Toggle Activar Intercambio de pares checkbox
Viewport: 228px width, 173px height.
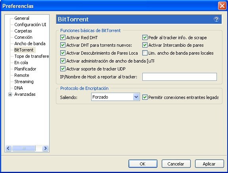(x=145, y=45)
